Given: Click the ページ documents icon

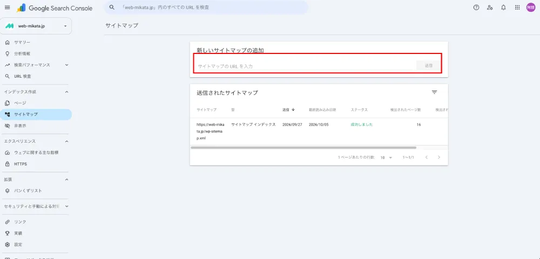Looking at the screenshot, I should pyautogui.click(x=7, y=103).
